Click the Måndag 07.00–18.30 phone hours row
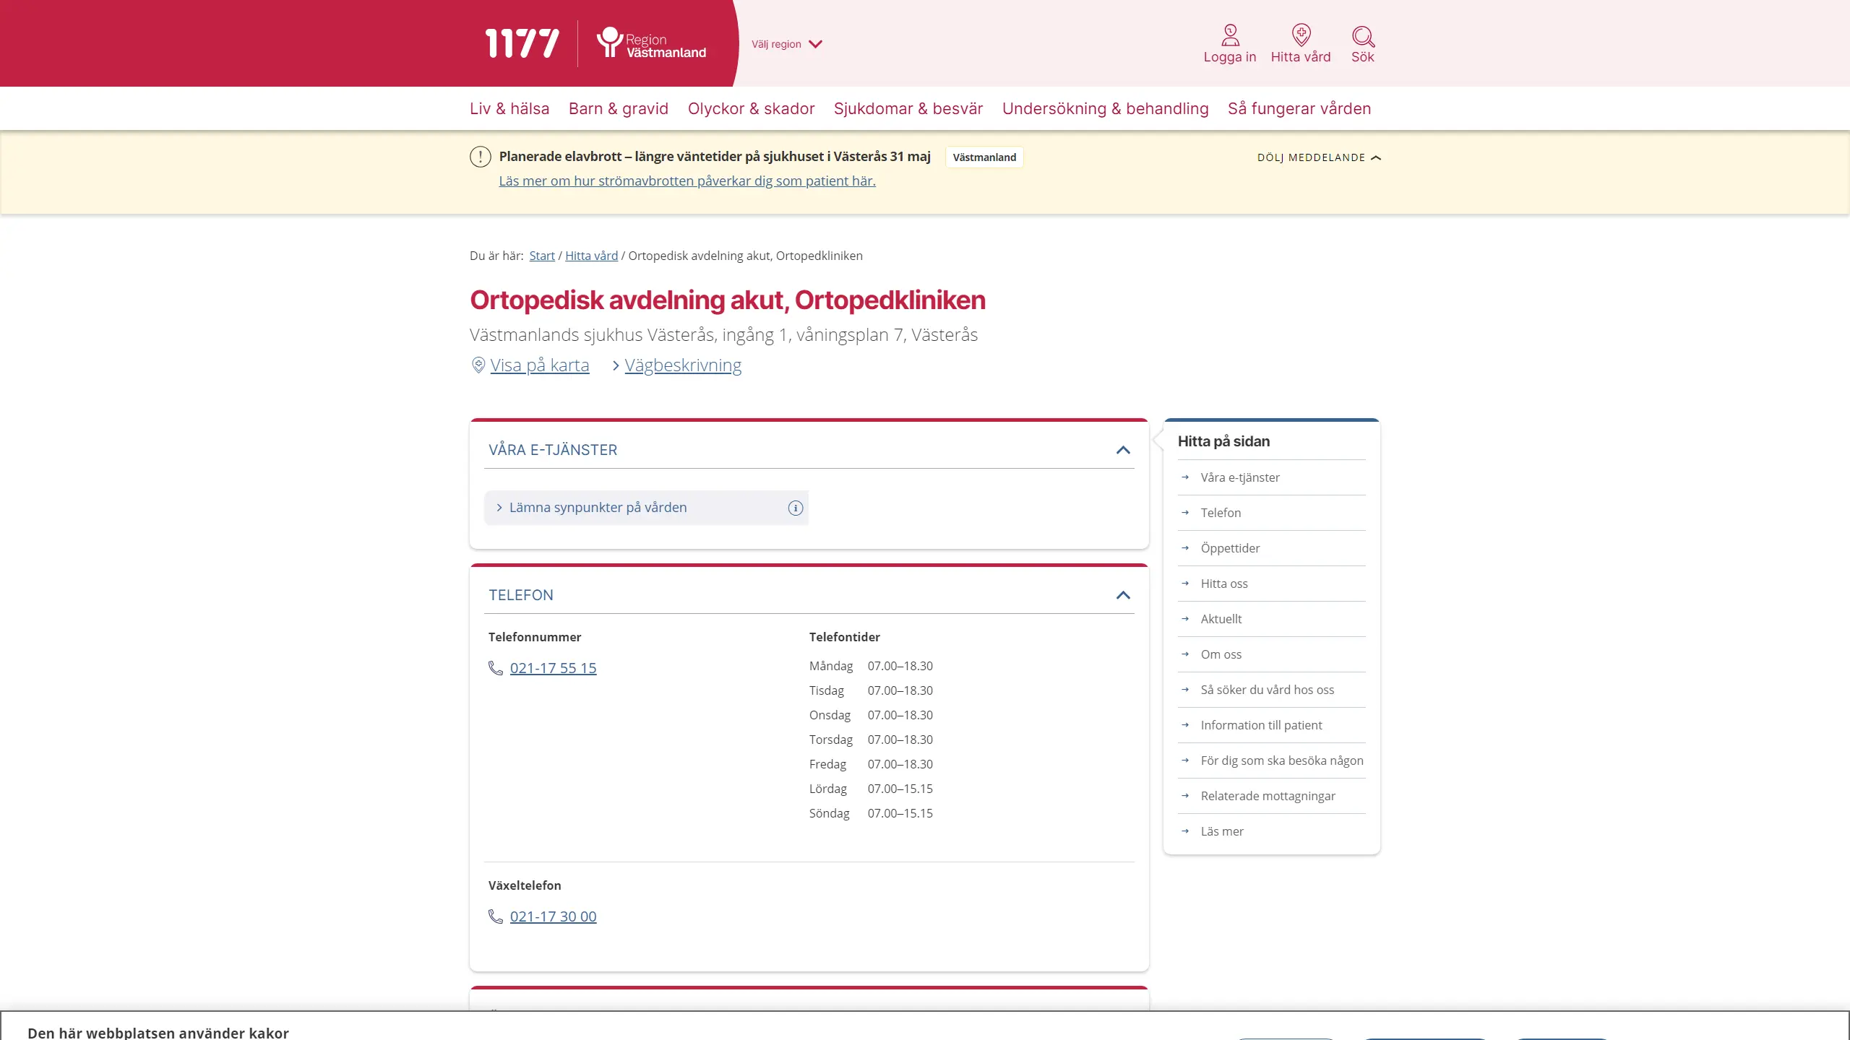Image resolution: width=1850 pixels, height=1040 pixels. point(871,666)
